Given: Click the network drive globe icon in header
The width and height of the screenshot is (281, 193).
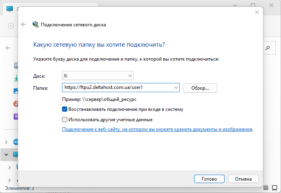Looking at the screenshot, I should pyautogui.click(x=36, y=24).
